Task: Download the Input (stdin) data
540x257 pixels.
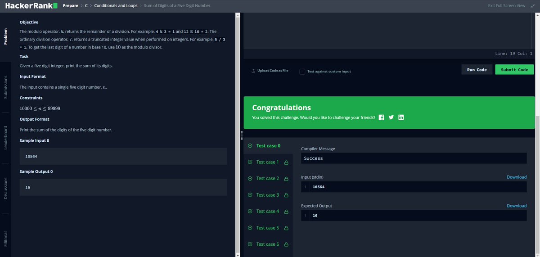Action: (x=517, y=177)
